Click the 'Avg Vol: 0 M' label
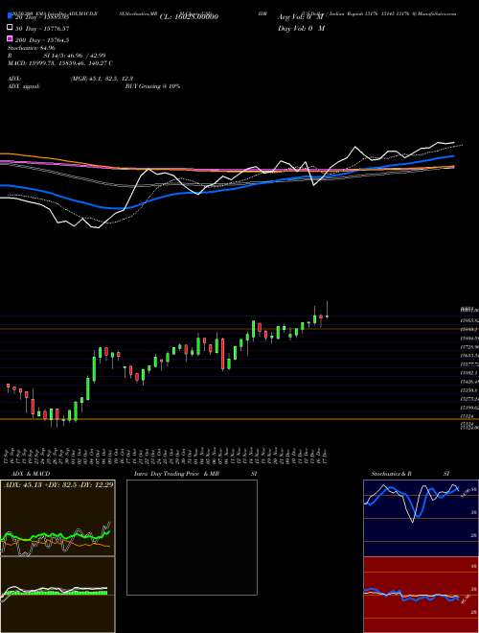This screenshot has height=633, width=479. 301,17
